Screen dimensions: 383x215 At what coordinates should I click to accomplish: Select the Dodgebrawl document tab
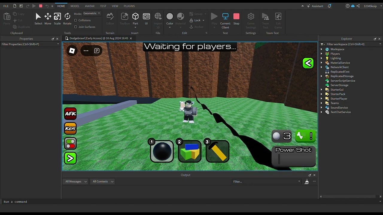click(99, 38)
